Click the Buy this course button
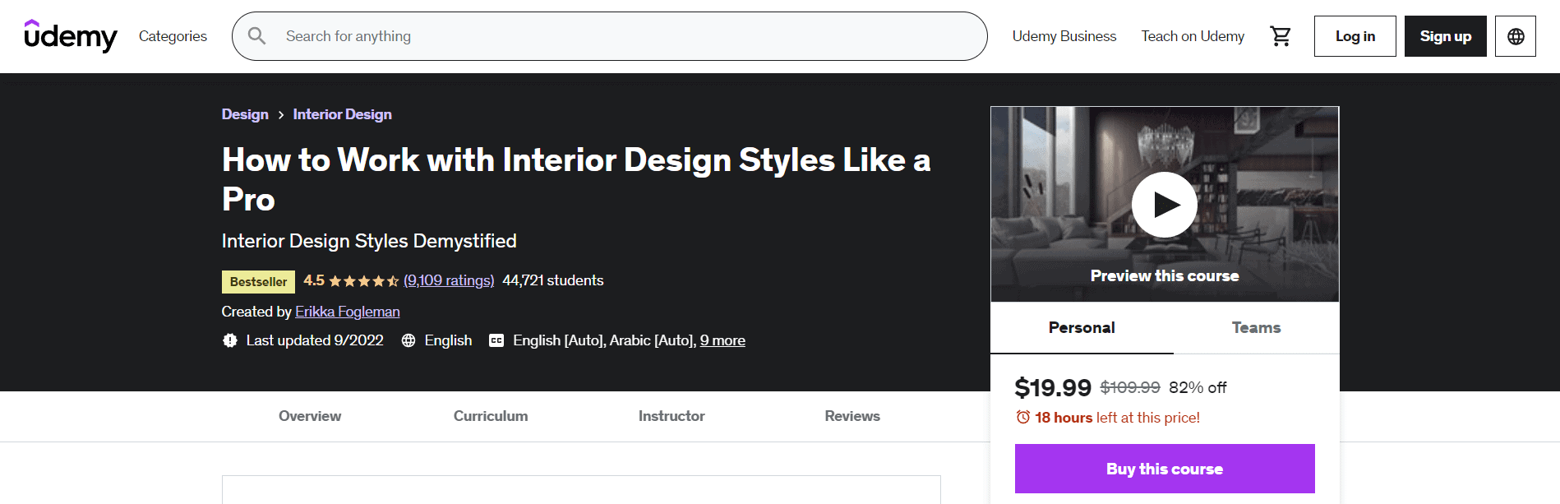Screen dimensions: 1560x504 point(1165,469)
